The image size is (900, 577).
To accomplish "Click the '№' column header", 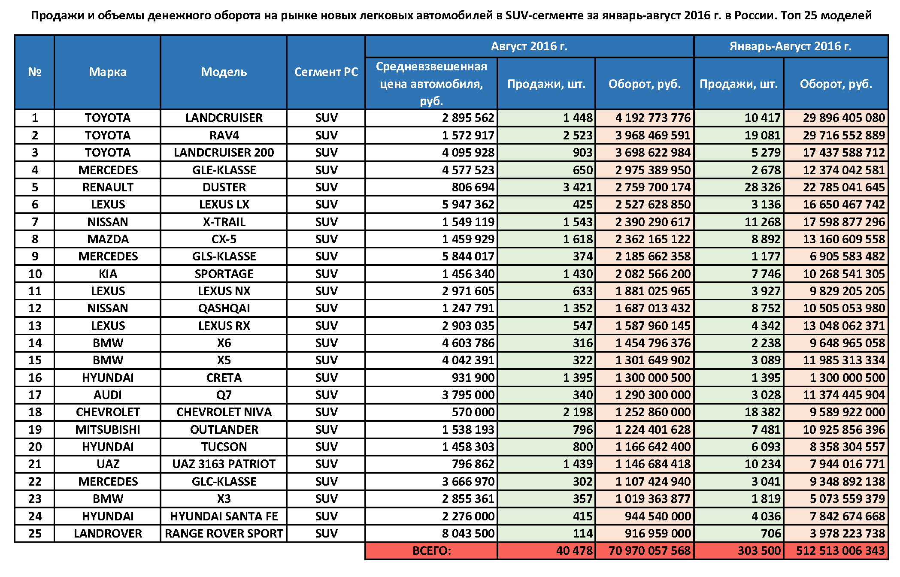I will click(x=34, y=72).
